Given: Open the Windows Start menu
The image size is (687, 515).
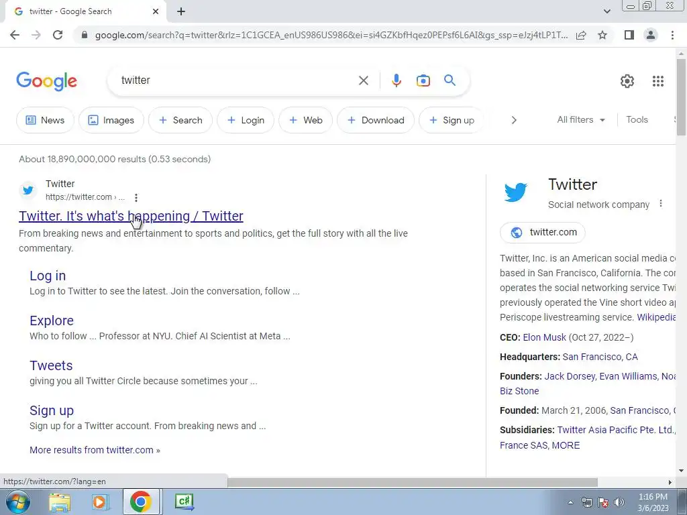Looking at the screenshot, I should coord(17,502).
